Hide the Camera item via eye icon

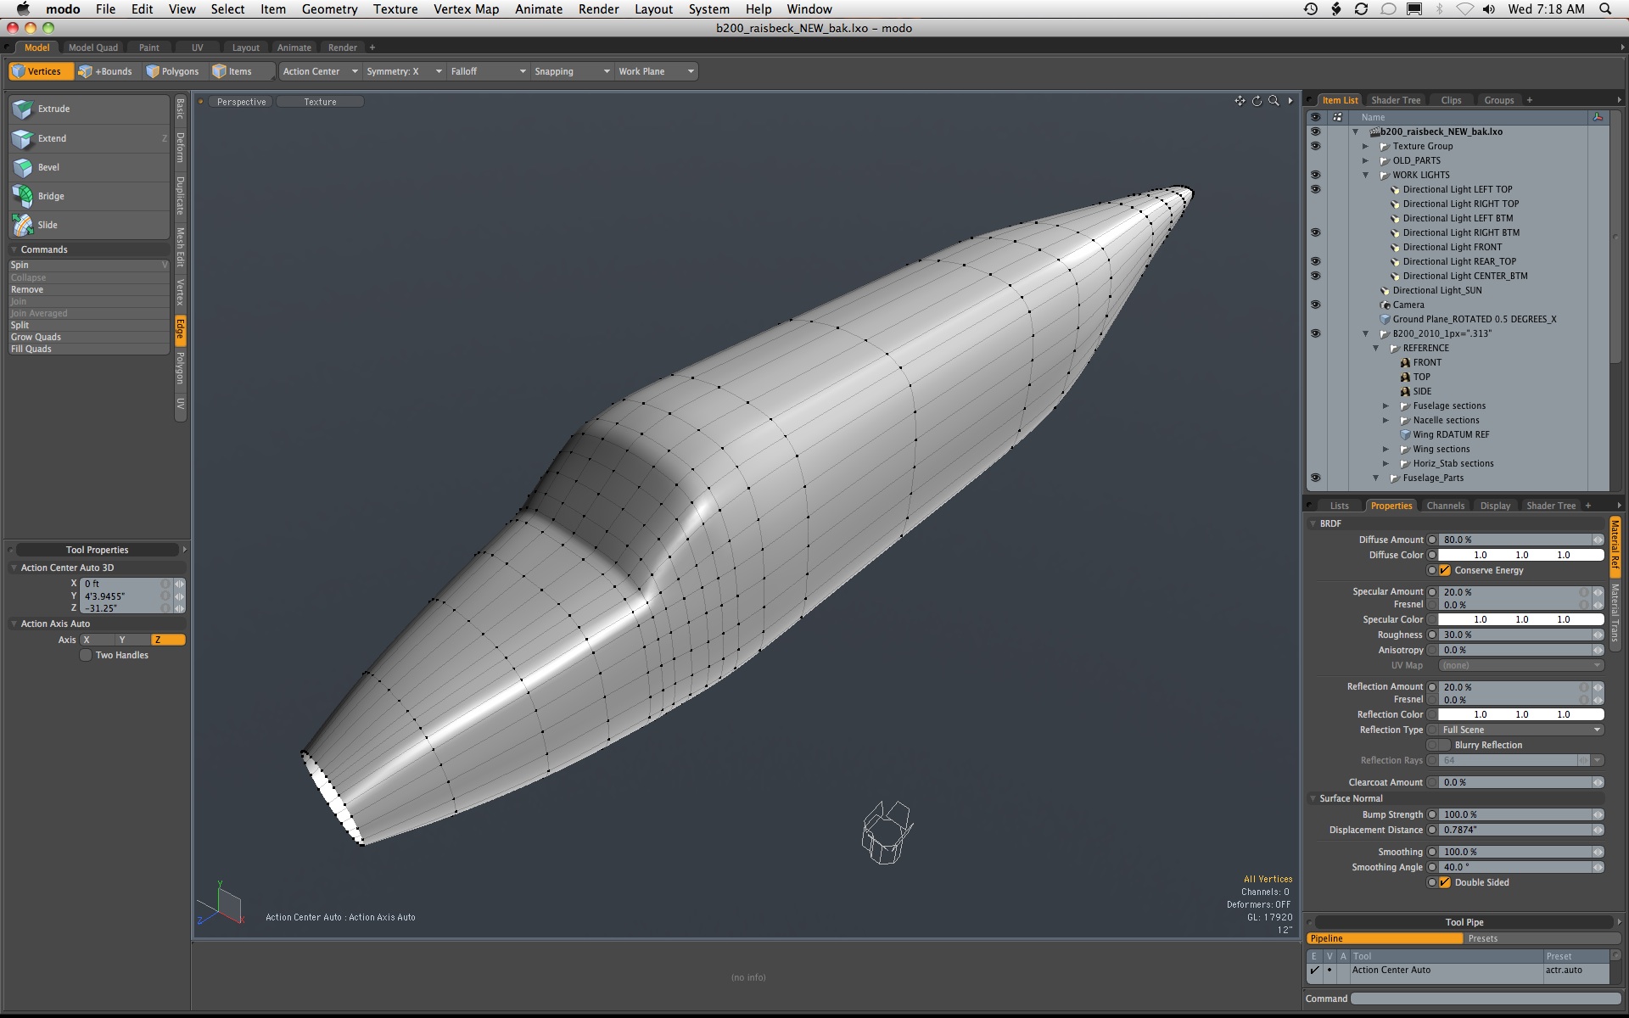1315,305
